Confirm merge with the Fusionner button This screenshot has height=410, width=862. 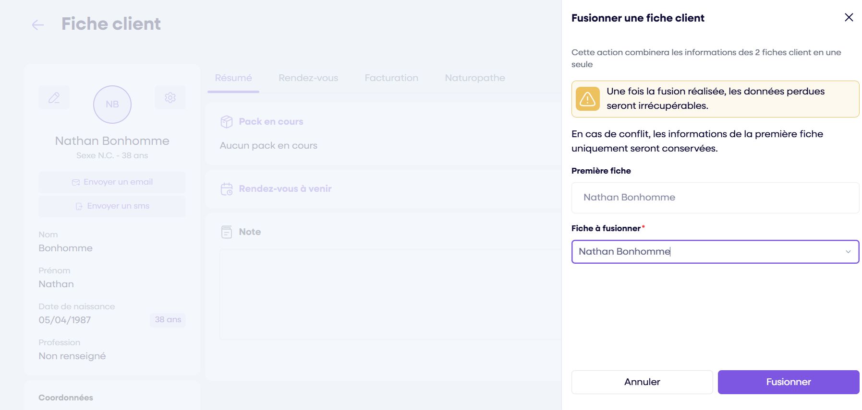click(x=788, y=382)
